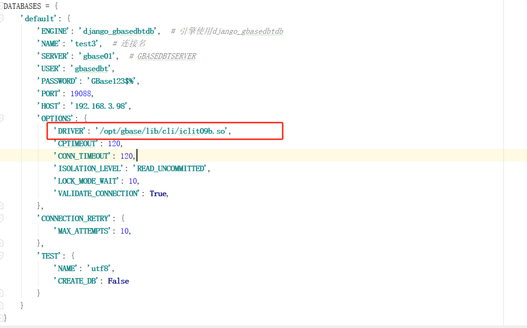Select the READ_UNCOMMITTED isolation level string
Screen dimensions: 527x328
click(x=170, y=168)
